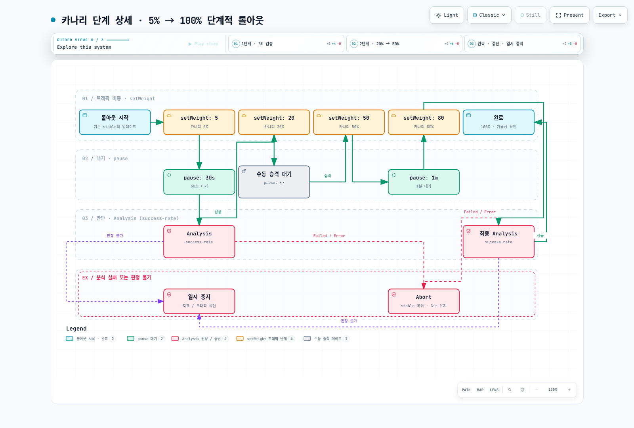This screenshot has width=634, height=428.
Task: Click the 성공 label beside 최종 Analysis
Action: click(x=540, y=236)
